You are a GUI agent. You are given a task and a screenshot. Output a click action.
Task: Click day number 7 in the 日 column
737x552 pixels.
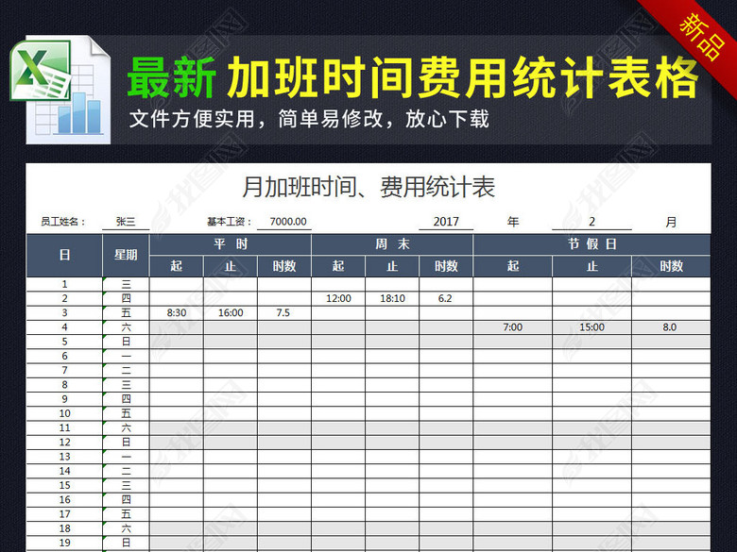click(64, 370)
